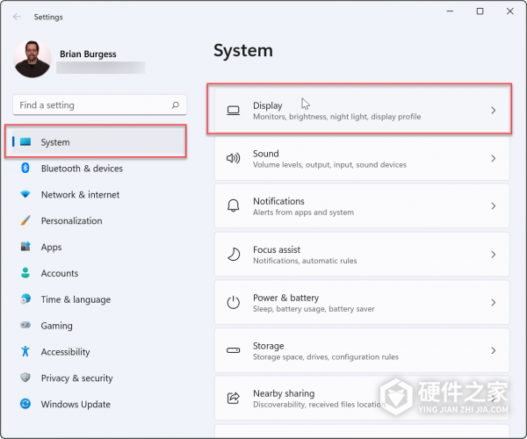Open Focus assist title text
The height and width of the screenshot is (439, 527).
[277, 249]
